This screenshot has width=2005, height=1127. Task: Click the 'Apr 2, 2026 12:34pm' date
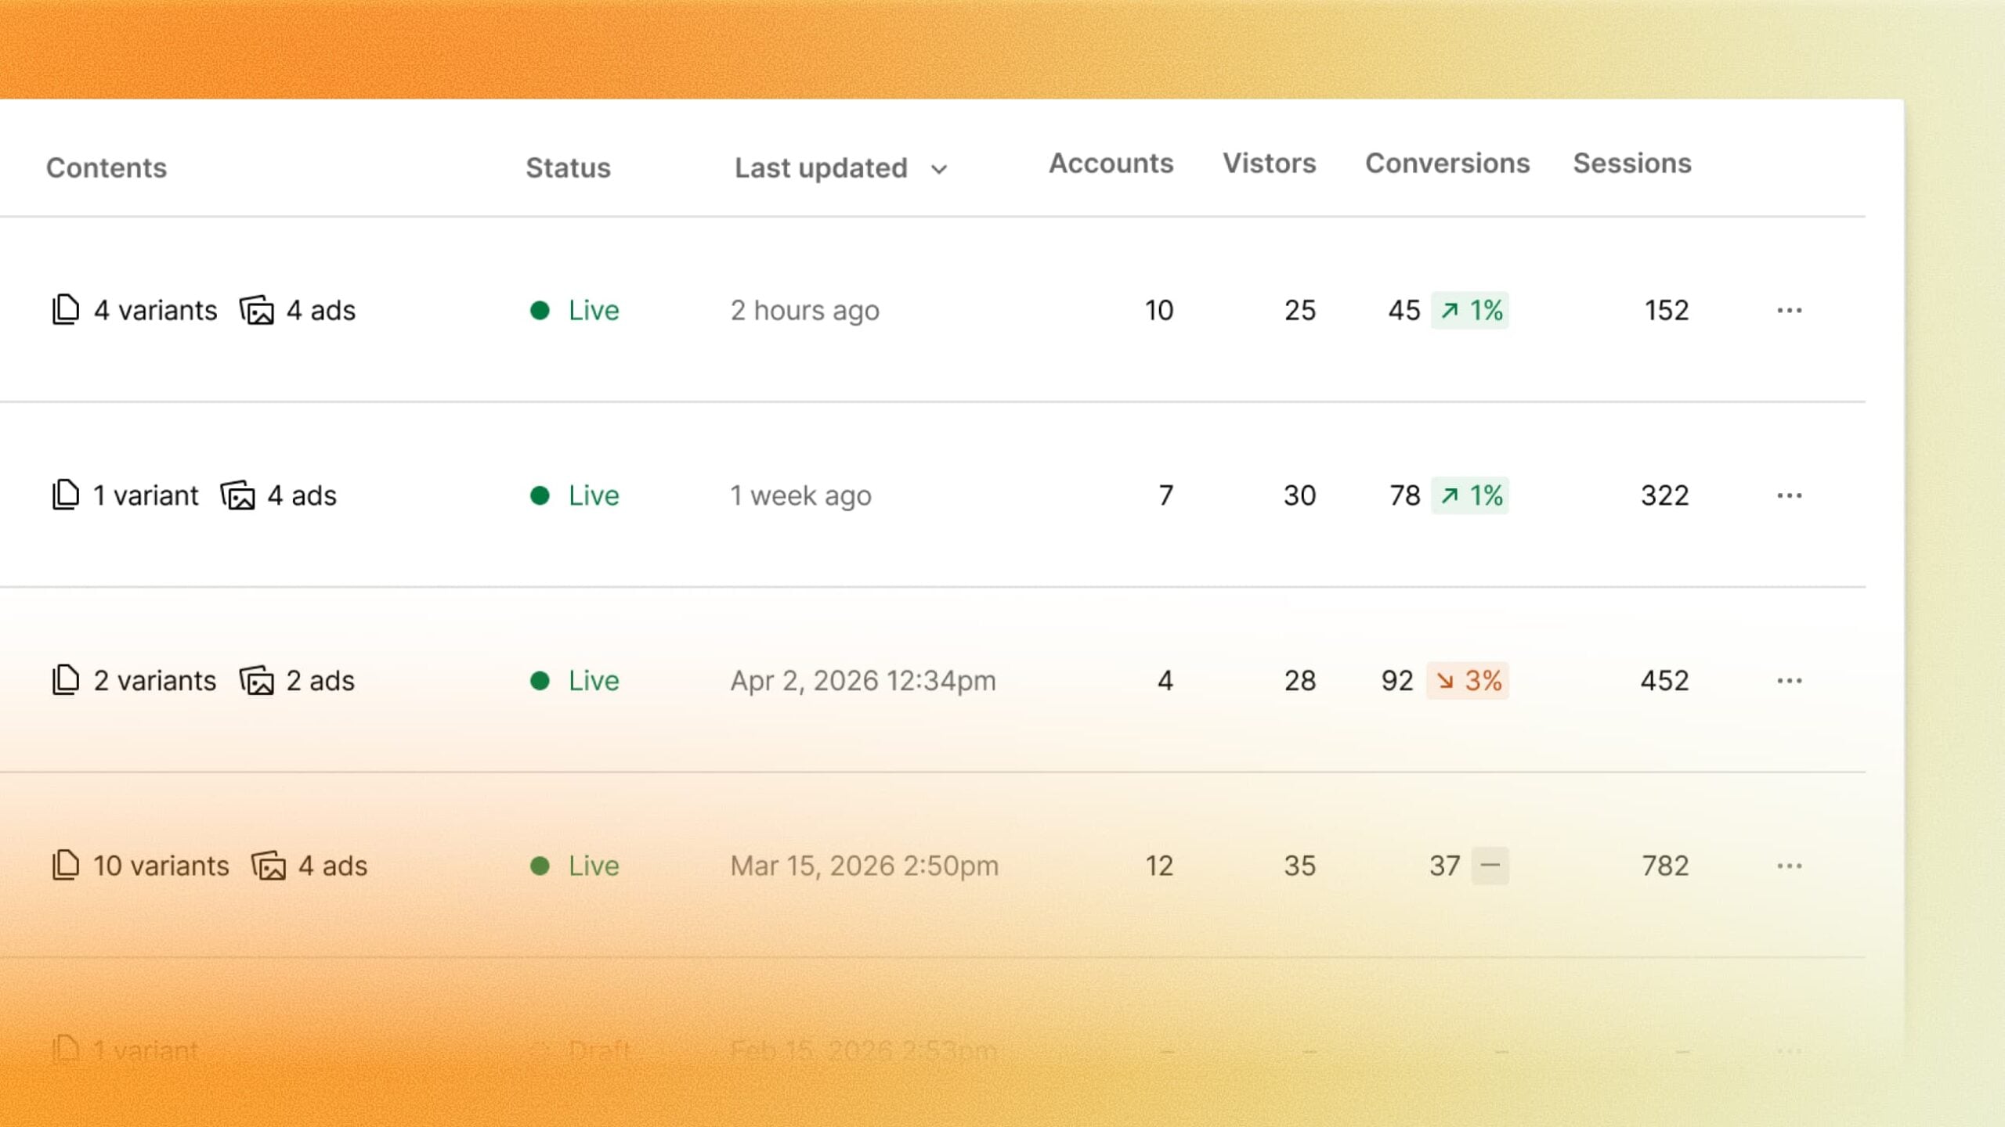click(863, 681)
